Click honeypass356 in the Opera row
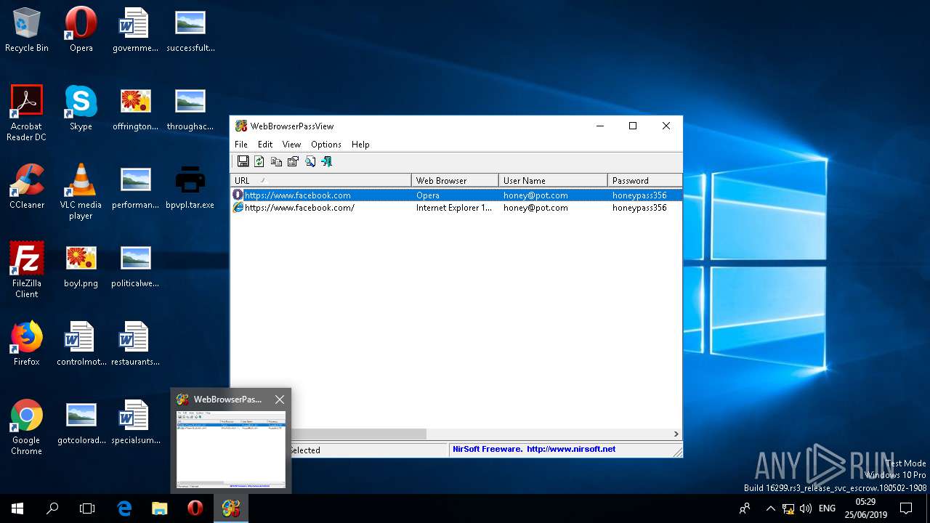This screenshot has height=523, width=930. 639,195
